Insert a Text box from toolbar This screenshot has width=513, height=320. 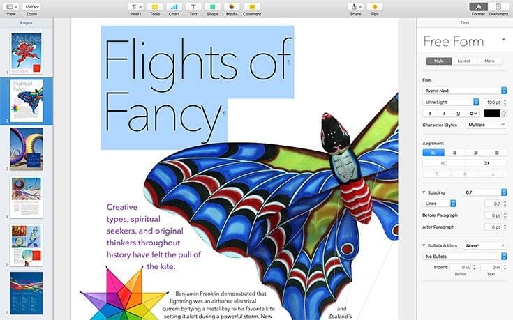coord(193,7)
